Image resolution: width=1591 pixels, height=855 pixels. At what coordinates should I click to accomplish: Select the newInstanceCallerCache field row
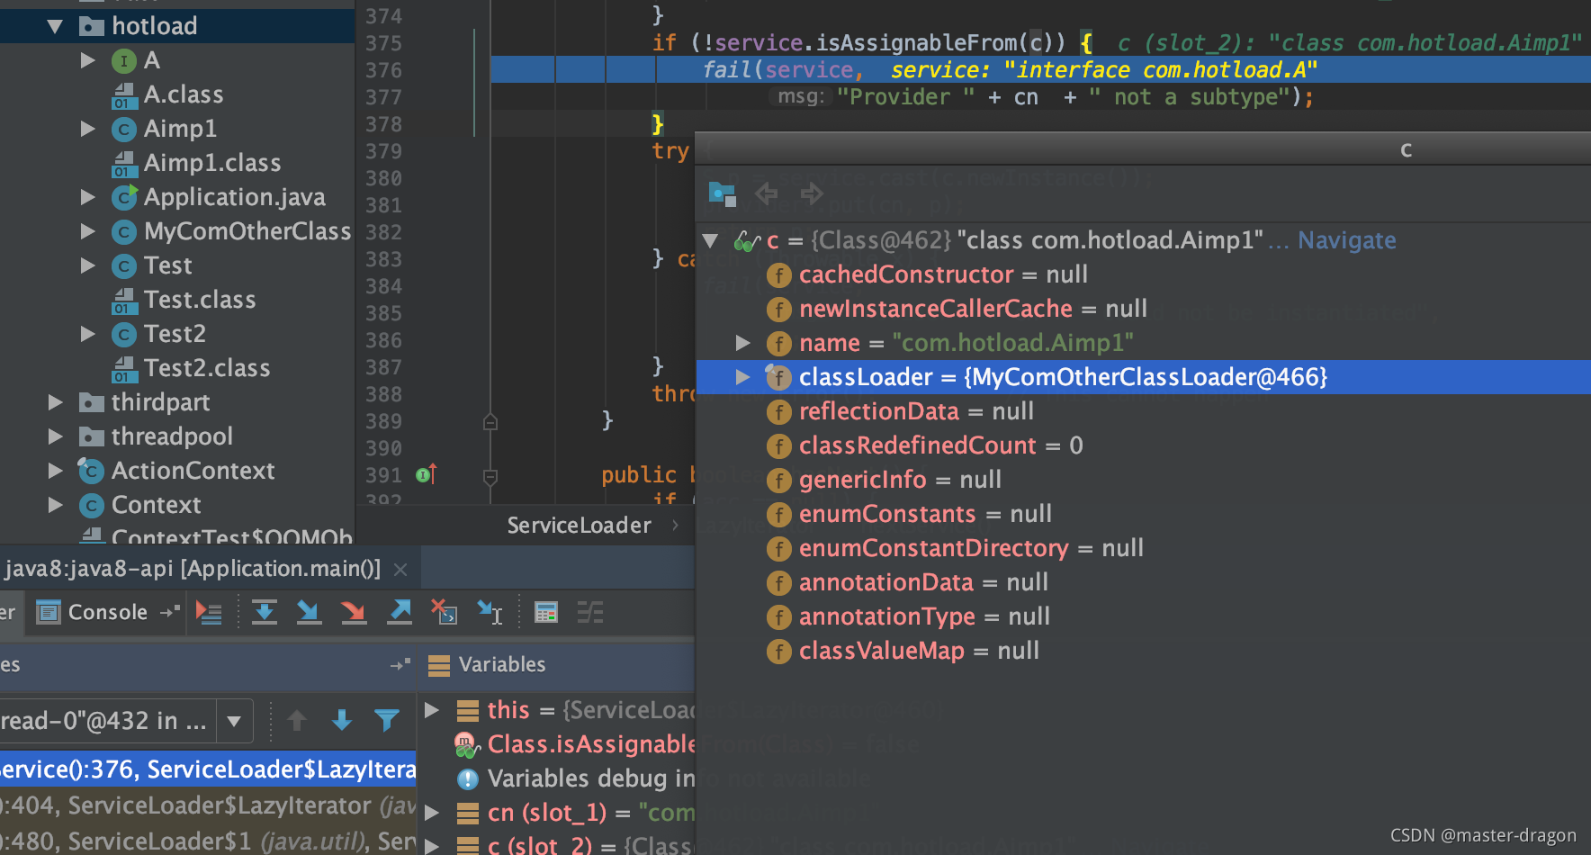pyautogui.click(x=1143, y=309)
